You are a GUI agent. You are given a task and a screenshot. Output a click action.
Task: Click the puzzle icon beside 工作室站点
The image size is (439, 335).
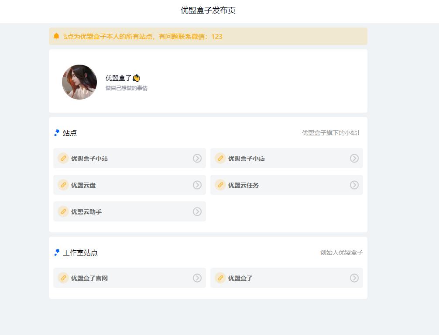click(57, 252)
